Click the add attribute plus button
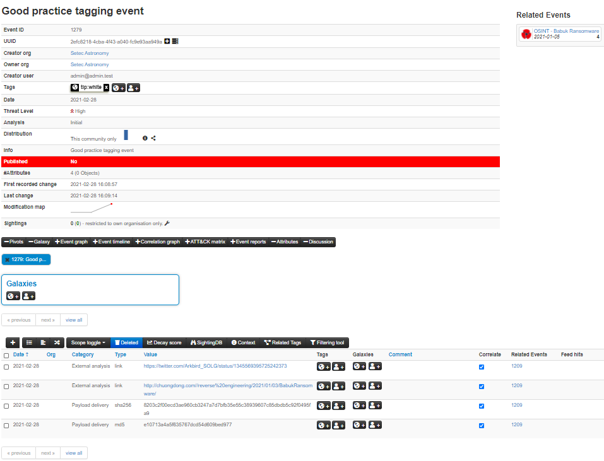The height and width of the screenshot is (461, 604). click(13, 342)
